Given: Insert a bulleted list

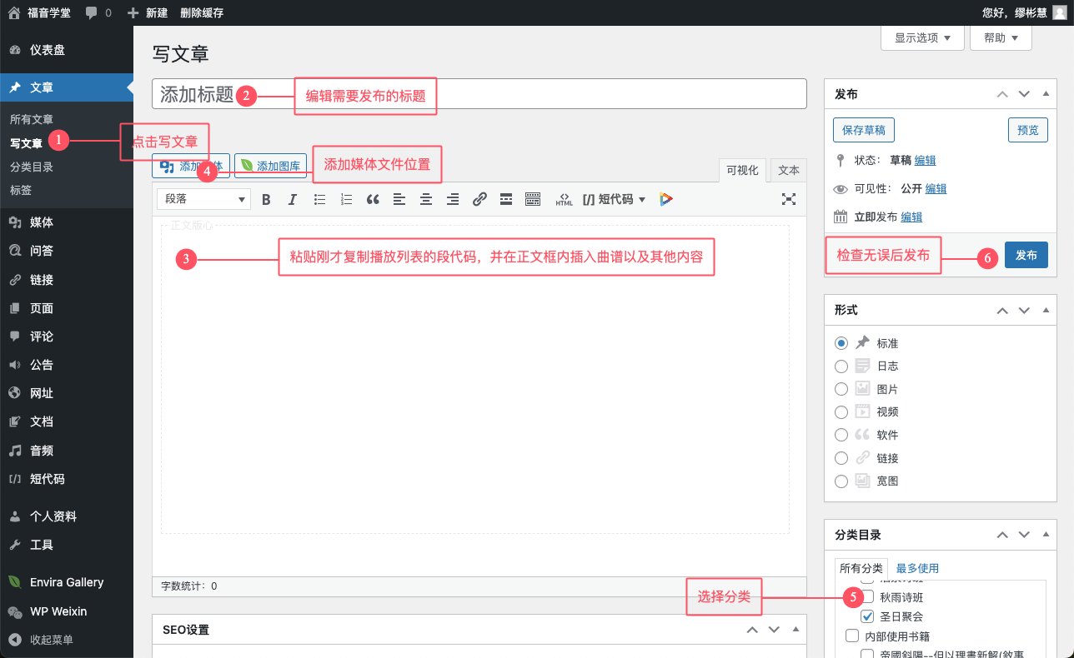Looking at the screenshot, I should pyautogui.click(x=319, y=199).
